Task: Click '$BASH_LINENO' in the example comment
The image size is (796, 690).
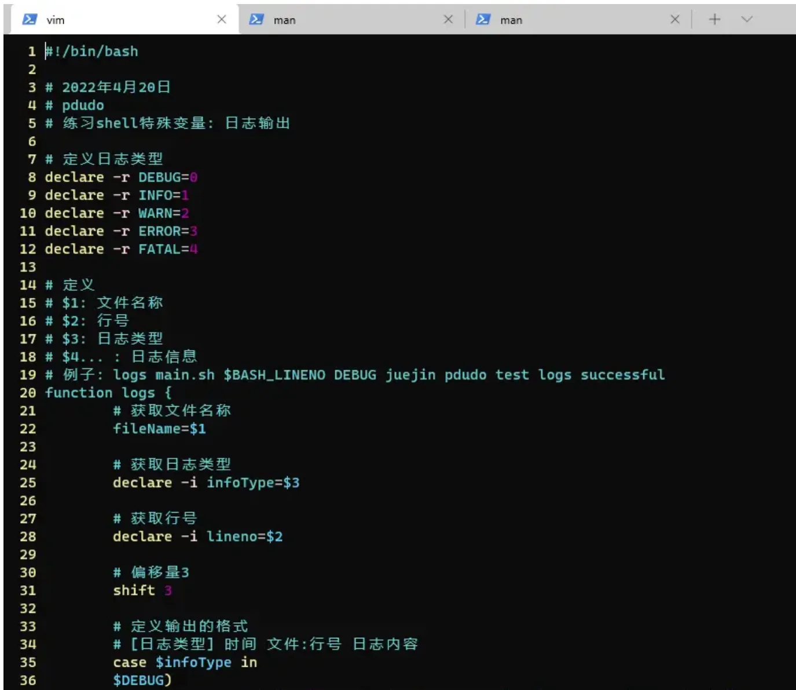Action: tap(274, 375)
